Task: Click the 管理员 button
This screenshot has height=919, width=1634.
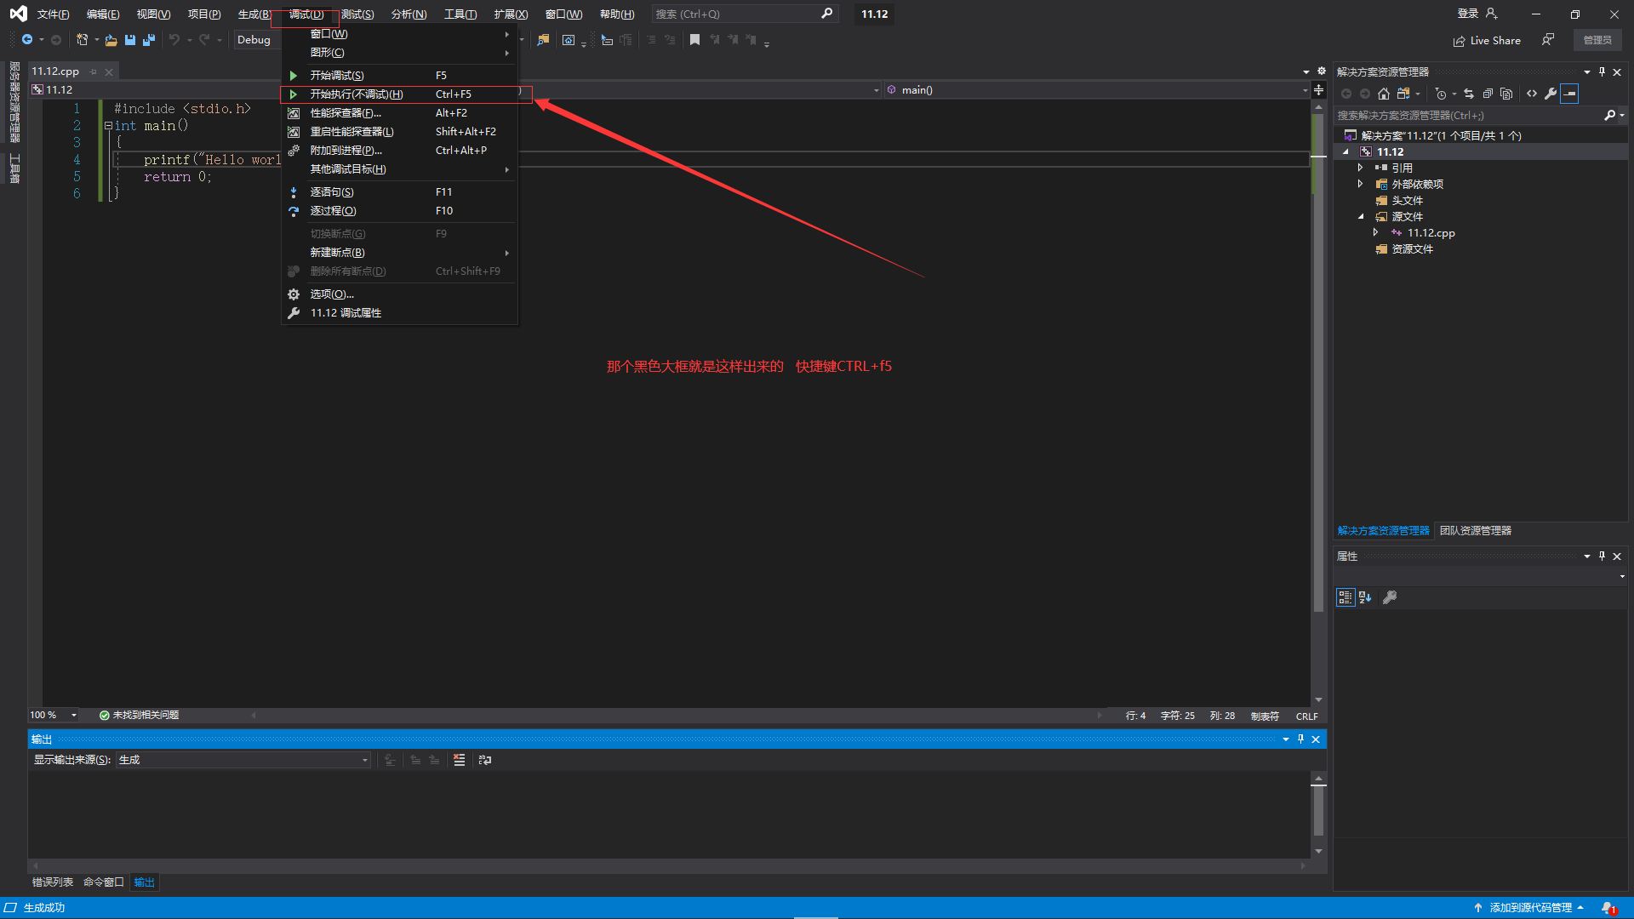Action: pyautogui.click(x=1597, y=40)
